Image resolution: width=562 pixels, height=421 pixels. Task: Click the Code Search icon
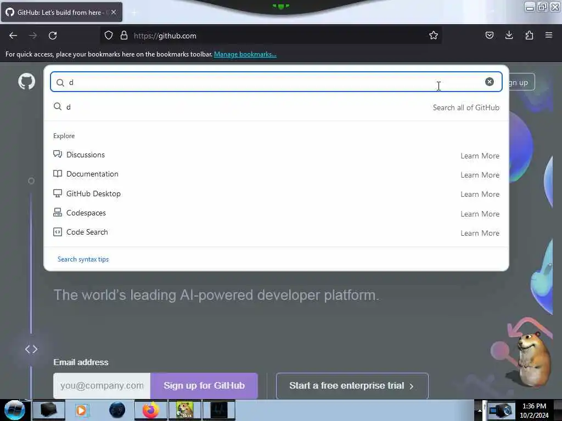pos(57,232)
